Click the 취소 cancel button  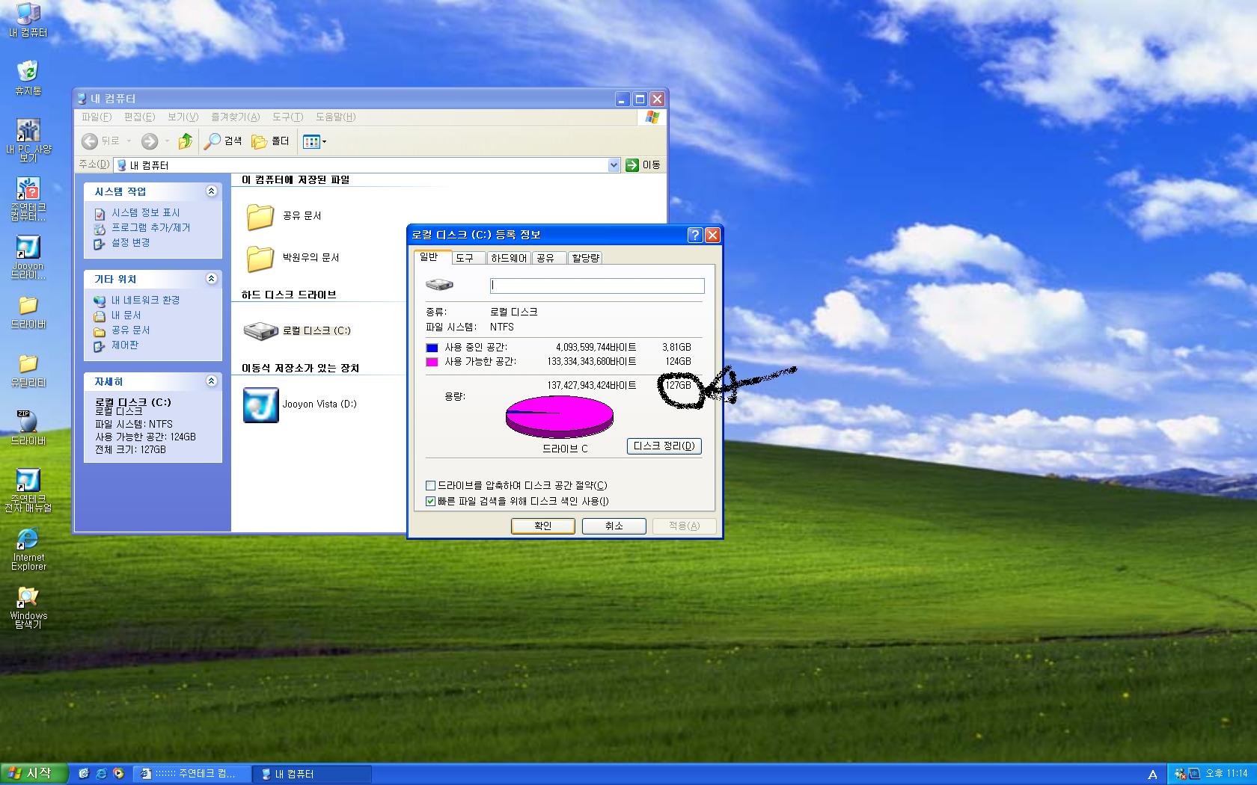614,526
